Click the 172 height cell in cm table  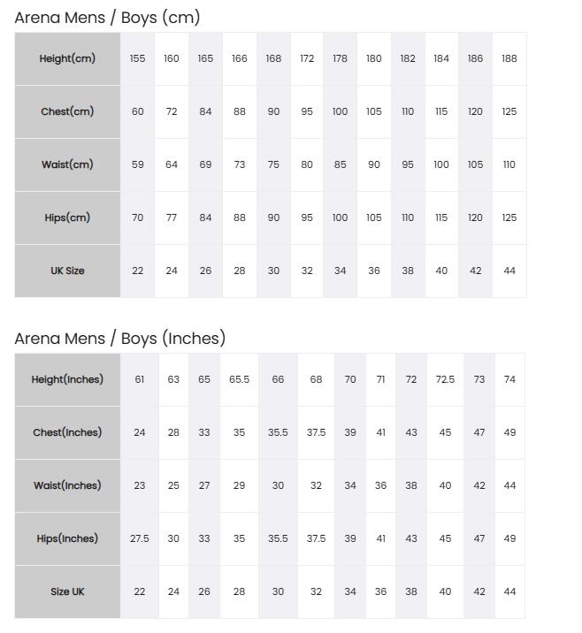point(307,59)
